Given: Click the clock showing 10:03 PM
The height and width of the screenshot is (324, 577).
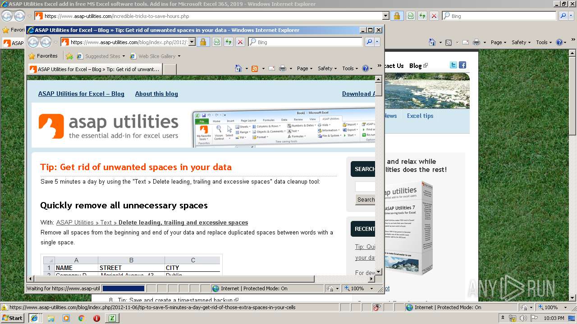Looking at the screenshot, I should [x=553, y=318].
